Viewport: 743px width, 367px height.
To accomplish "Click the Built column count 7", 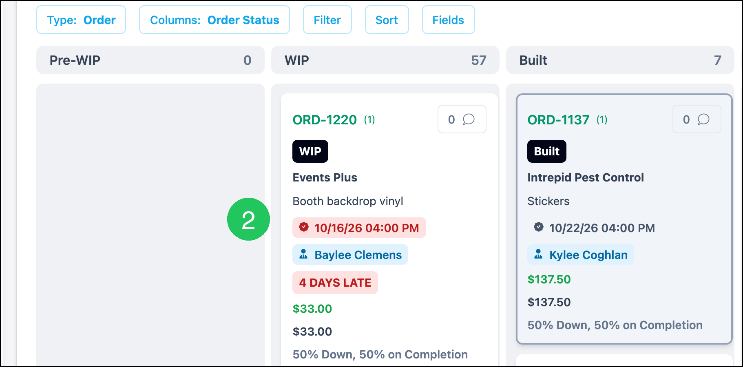I will pyautogui.click(x=718, y=60).
